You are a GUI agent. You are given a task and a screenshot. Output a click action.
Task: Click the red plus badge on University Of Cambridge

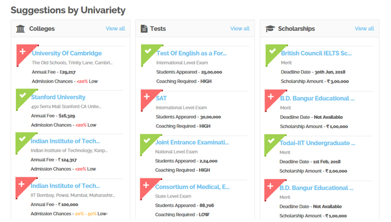(x=23, y=52)
